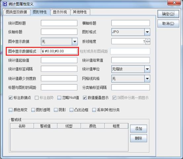Toggle the 标注数据点 checkbox
The height and width of the screenshot is (159, 183).
[x=11, y=98]
